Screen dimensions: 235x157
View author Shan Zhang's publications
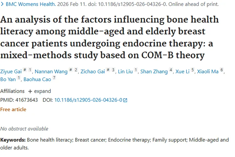click(x=154, y=72)
